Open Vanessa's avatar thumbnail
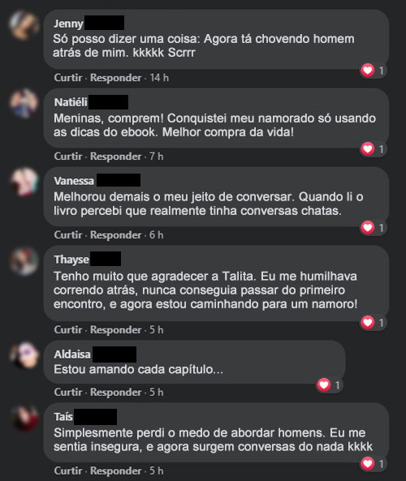The height and width of the screenshot is (481, 406). click(24, 182)
